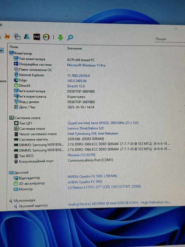
Task: Click the magnifier search toolbar icon
Action: pyautogui.click(x=70, y=37)
